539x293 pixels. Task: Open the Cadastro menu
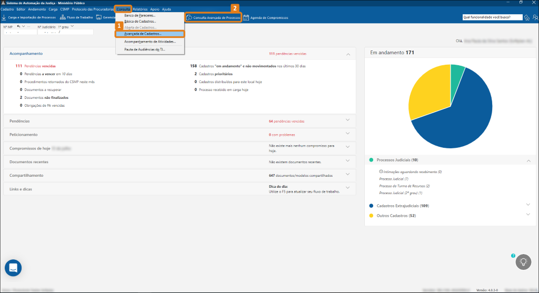tap(7, 9)
